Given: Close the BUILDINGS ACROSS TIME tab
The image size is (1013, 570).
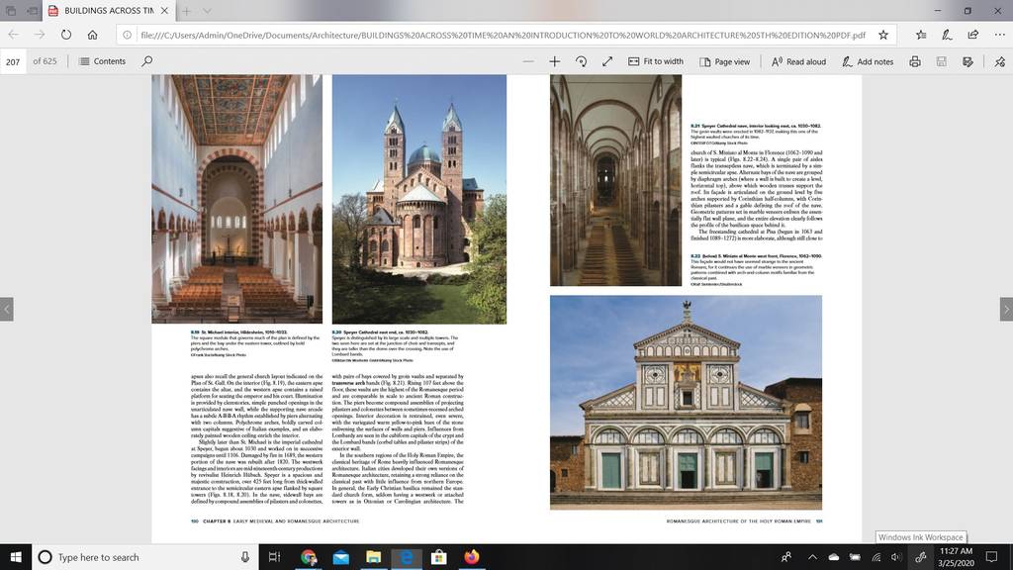Looking at the screenshot, I should [x=165, y=10].
